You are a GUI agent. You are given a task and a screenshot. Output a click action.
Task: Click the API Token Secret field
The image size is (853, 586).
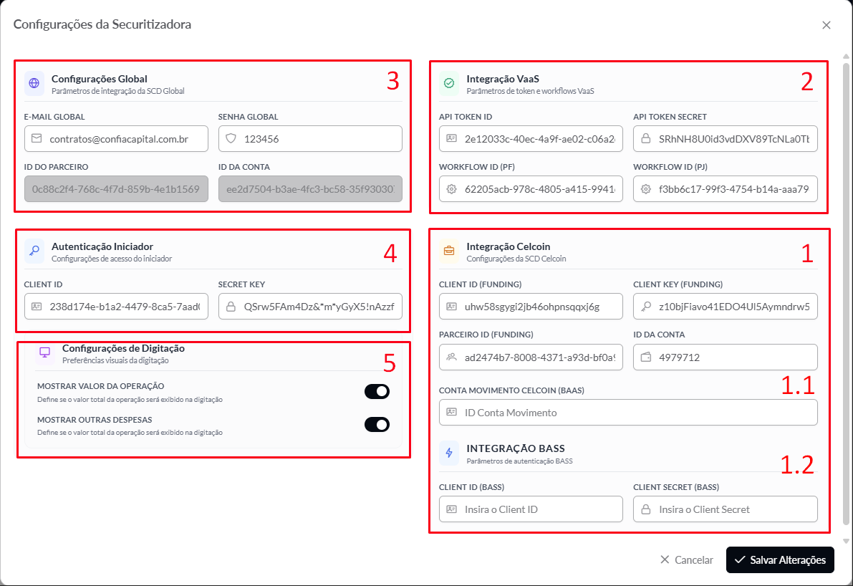coord(726,139)
